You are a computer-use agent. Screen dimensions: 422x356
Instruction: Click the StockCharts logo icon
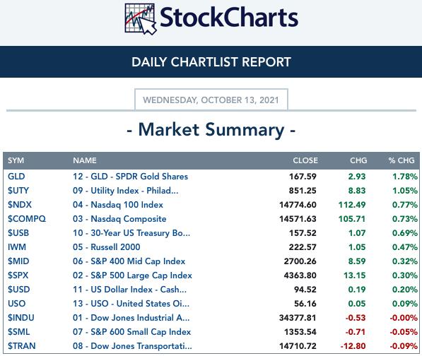(x=140, y=19)
